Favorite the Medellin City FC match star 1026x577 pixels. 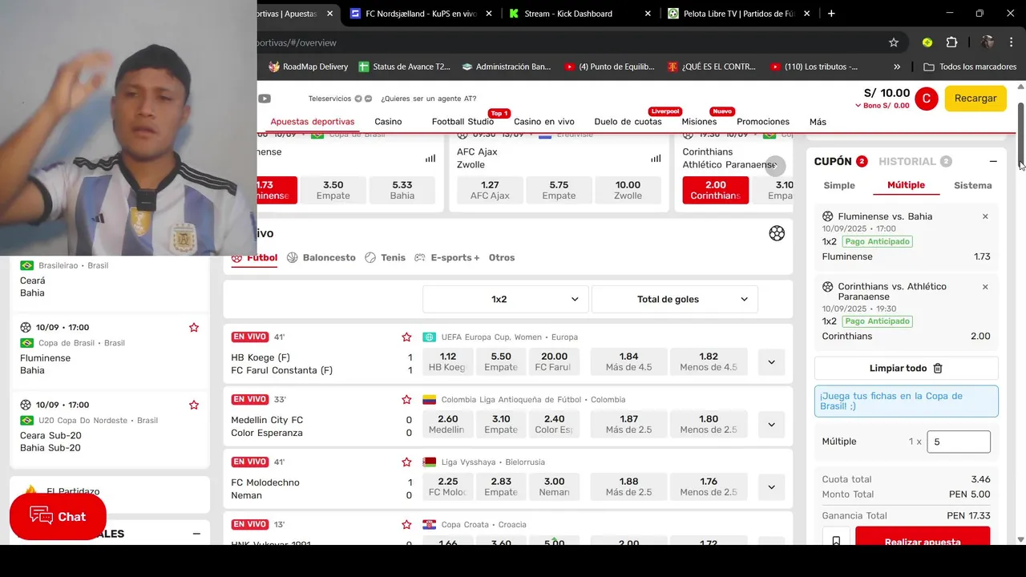coord(406,400)
